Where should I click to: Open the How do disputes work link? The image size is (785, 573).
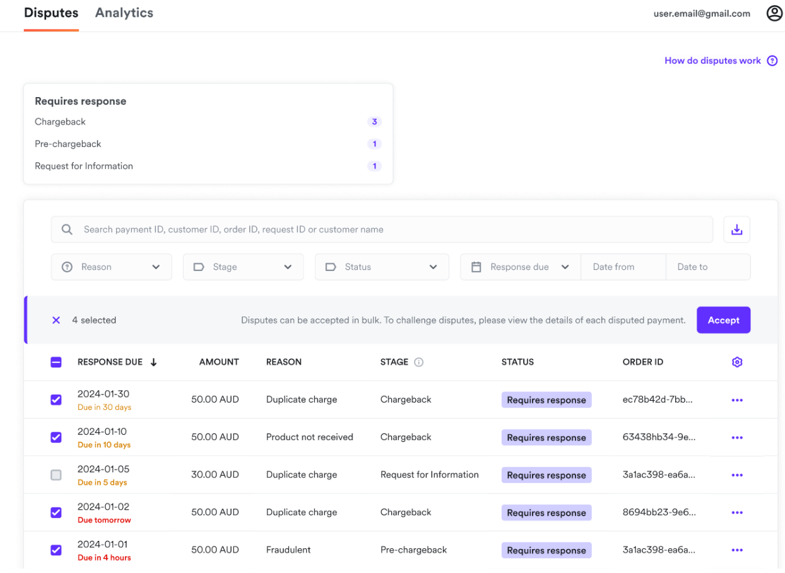pyautogui.click(x=712, y=61)
